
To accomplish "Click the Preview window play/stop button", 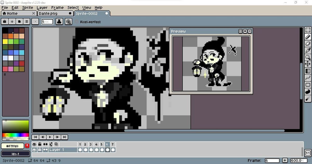I will 245,31.
